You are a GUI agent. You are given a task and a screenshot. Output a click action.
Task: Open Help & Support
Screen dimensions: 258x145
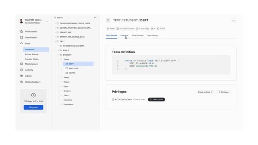[x=33, y=82]
